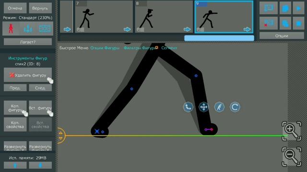Open Сегмент in quick menu
The height and width of the screenshot is (172, 307).
coord(169,48)
